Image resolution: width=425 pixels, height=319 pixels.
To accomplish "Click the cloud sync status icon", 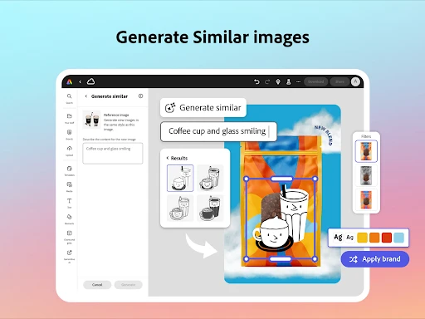I will click(90, 81).
